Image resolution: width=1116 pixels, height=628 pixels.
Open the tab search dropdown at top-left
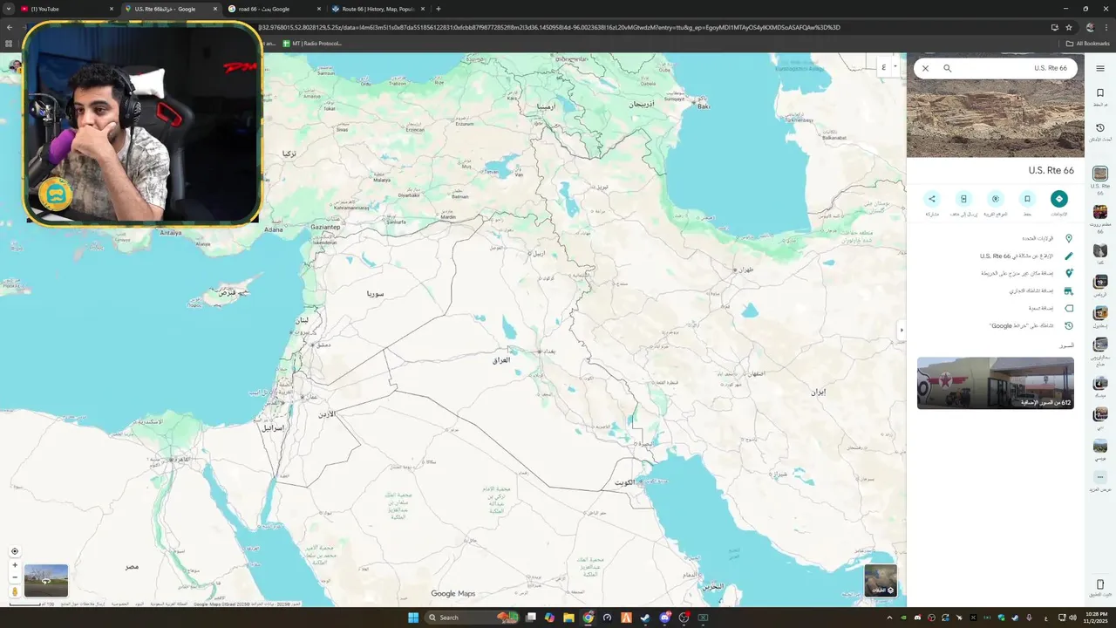click(7, 9)
